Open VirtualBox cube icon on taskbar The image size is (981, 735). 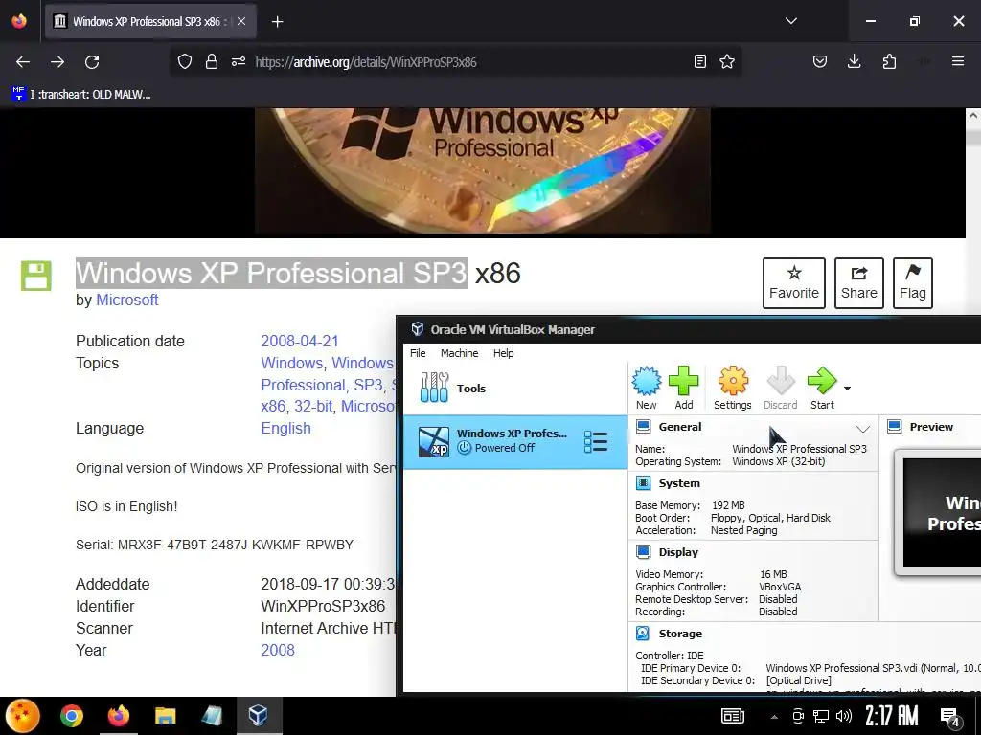pyautogui.click(x=258, y=716)
